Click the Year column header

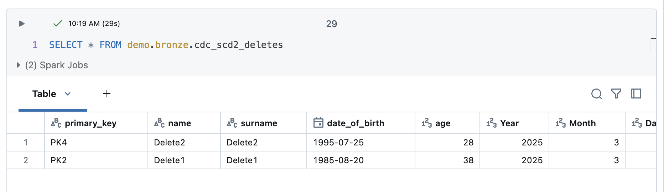[509, 123]
